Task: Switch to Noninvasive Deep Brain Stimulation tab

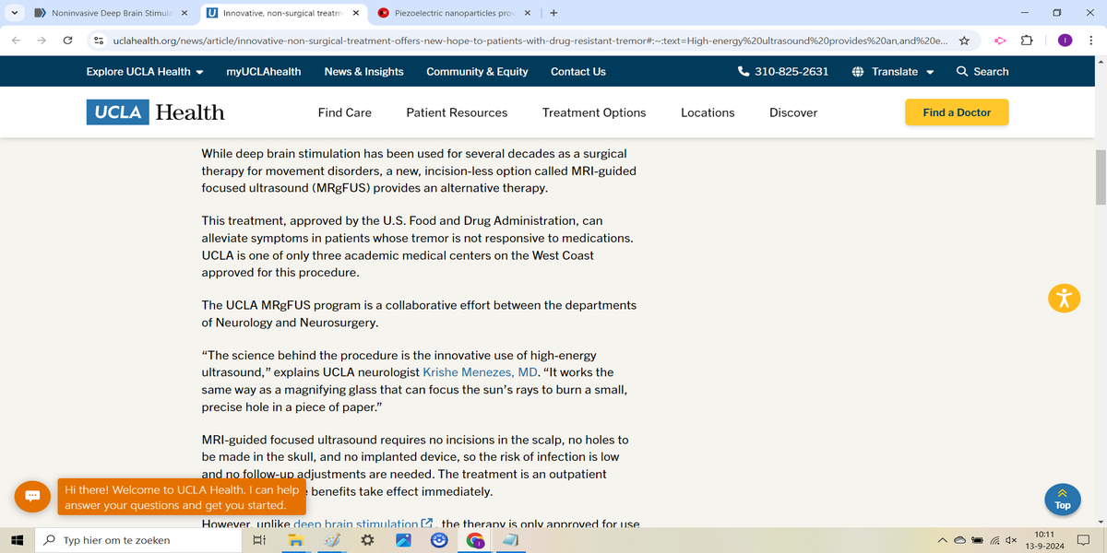Action: 111,14
